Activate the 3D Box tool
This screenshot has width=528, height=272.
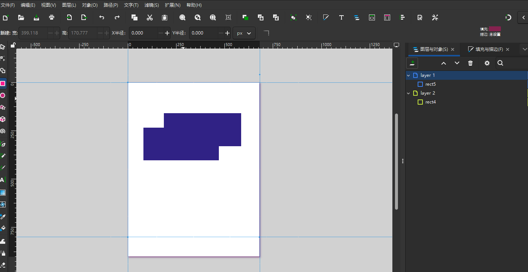3,119
